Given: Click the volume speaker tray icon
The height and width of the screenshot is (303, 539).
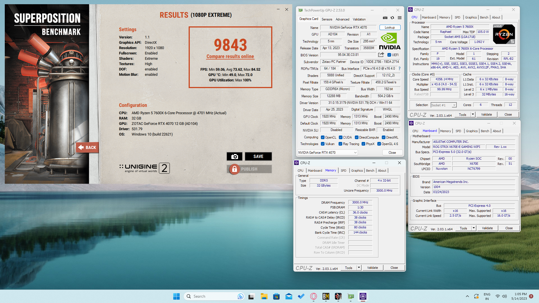Looking at the screenshot, I should 504,296.
